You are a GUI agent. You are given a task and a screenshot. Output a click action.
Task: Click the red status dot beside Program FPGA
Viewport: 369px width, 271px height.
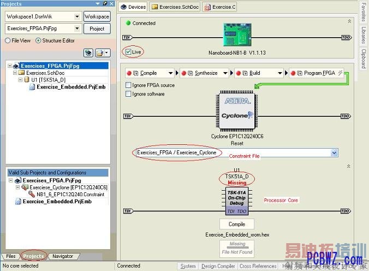coord(293,73)
